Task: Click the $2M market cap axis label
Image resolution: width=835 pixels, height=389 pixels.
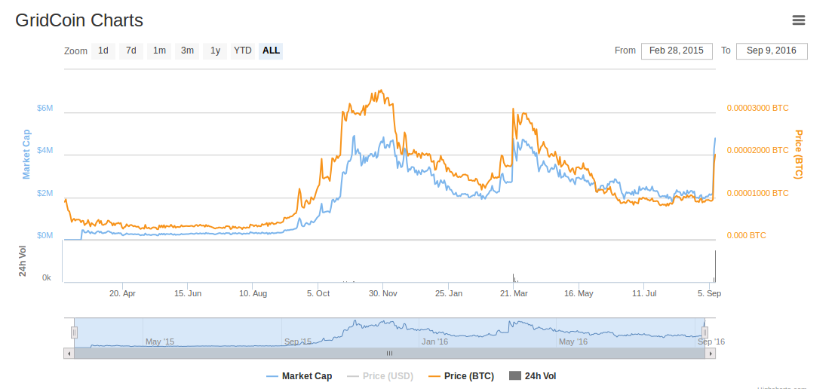Action: tap(45, 193)
